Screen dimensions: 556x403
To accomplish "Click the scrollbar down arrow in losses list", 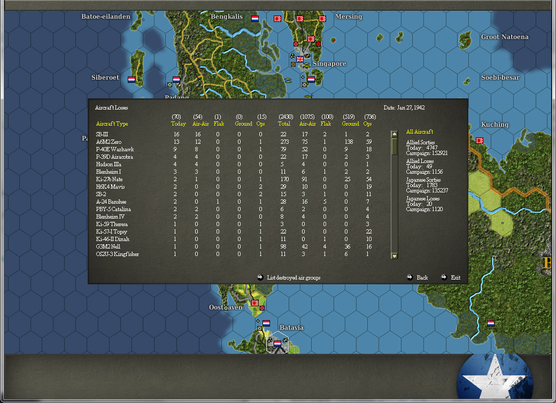I will [394, 256].
